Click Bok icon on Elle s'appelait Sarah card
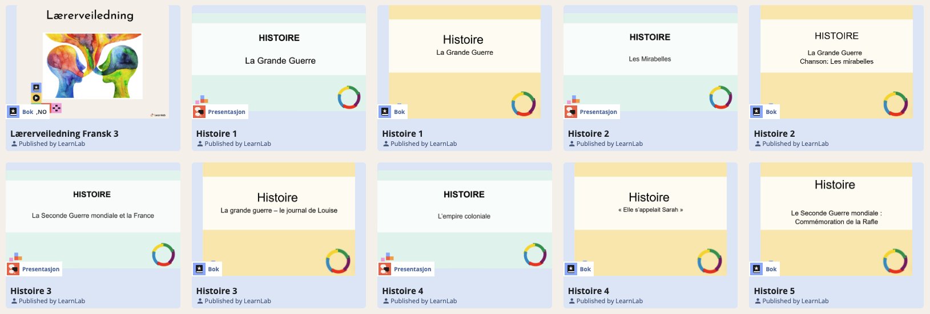Screen dimensions: 930x314 (571, 269)
